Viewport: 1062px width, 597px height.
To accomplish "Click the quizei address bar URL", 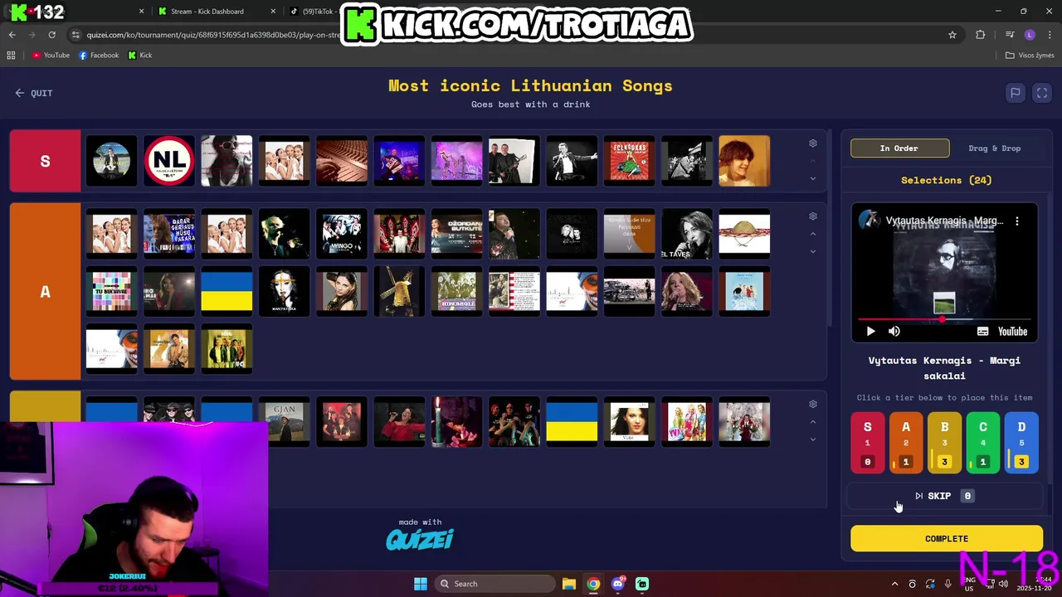I will coord(214,35).
